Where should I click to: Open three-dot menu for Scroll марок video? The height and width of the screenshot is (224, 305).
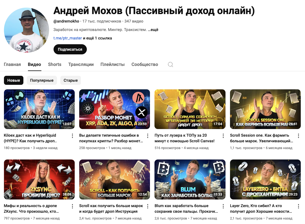(148, 206)
